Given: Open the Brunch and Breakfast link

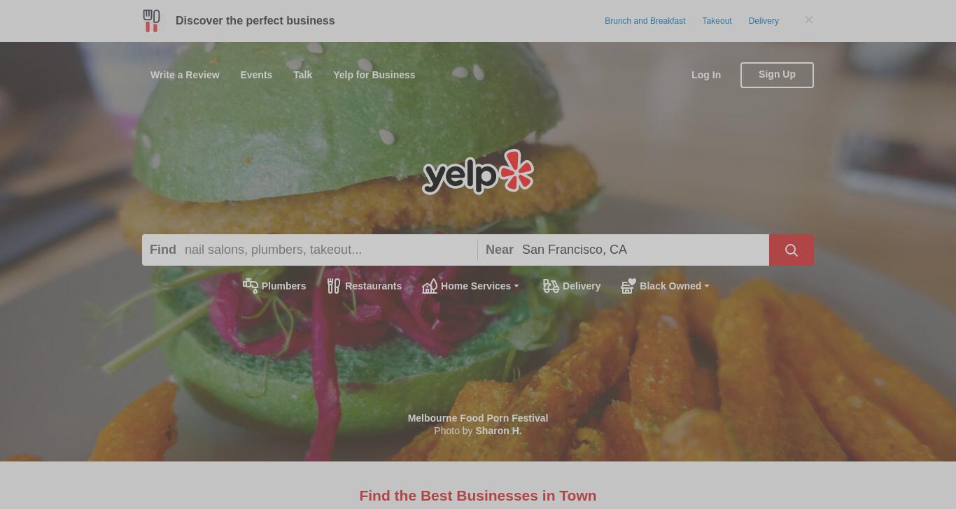Looking at the screenshot, I should 645,21.
